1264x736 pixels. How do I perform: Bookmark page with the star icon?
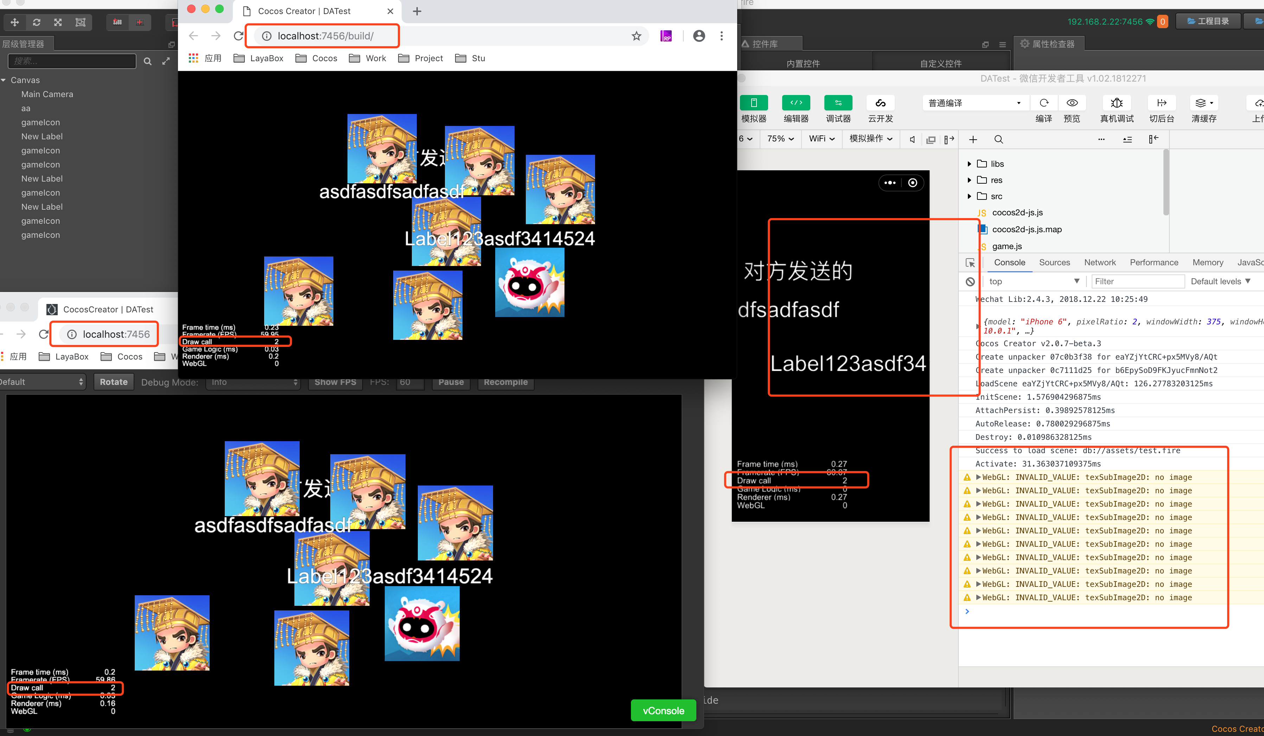(637, 36)
